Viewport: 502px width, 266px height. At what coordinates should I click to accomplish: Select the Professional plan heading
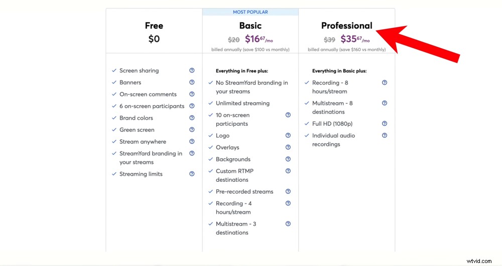coord(346,26)
